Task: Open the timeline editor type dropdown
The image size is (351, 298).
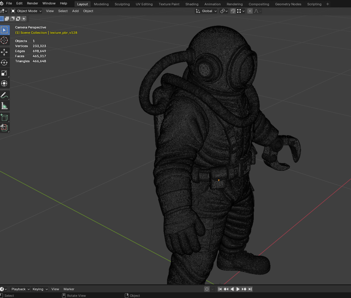Action: click(4, 289)
